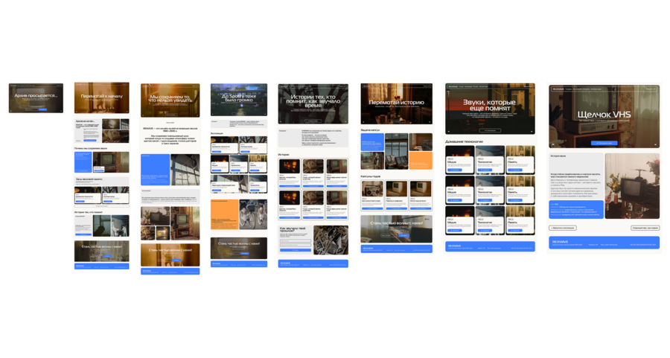Open the retro TV photo beside the blue block on the home mockup
Screen dimensions: 670x358
coord(111,162)
